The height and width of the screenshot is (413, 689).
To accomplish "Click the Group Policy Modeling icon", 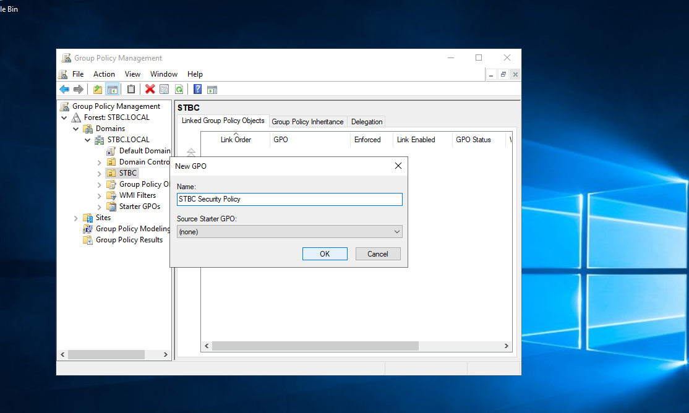I will (88, 229).
